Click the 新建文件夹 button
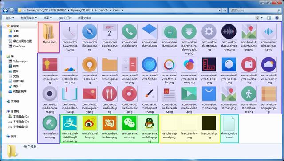This screenshot has width=284, height=161. pos(85,18)
